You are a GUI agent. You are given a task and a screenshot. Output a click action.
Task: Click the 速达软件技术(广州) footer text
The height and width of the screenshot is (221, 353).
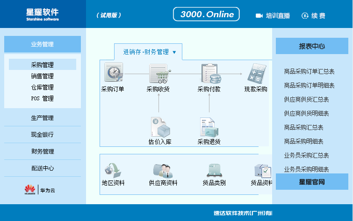243,213
